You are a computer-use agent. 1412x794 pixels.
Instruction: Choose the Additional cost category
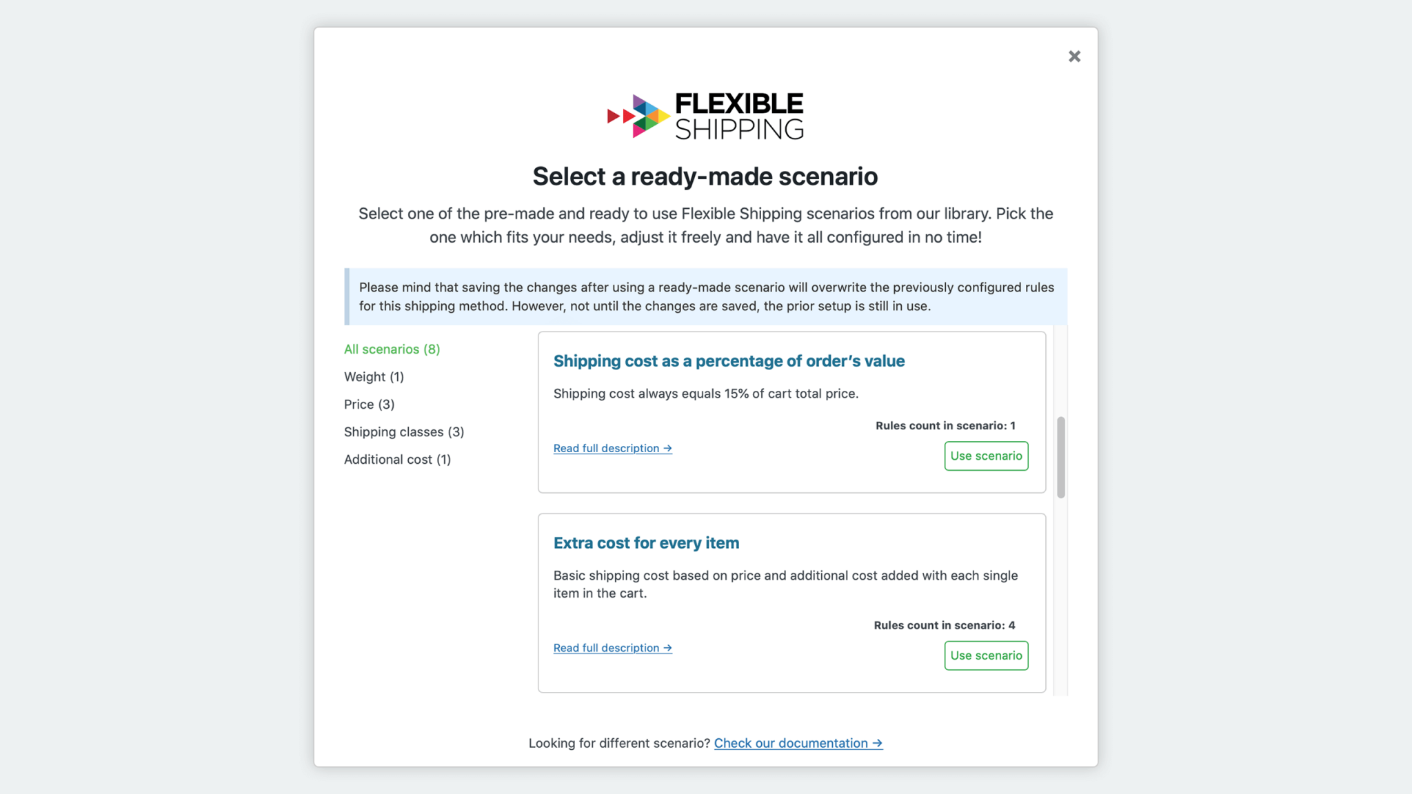(397, 459)
